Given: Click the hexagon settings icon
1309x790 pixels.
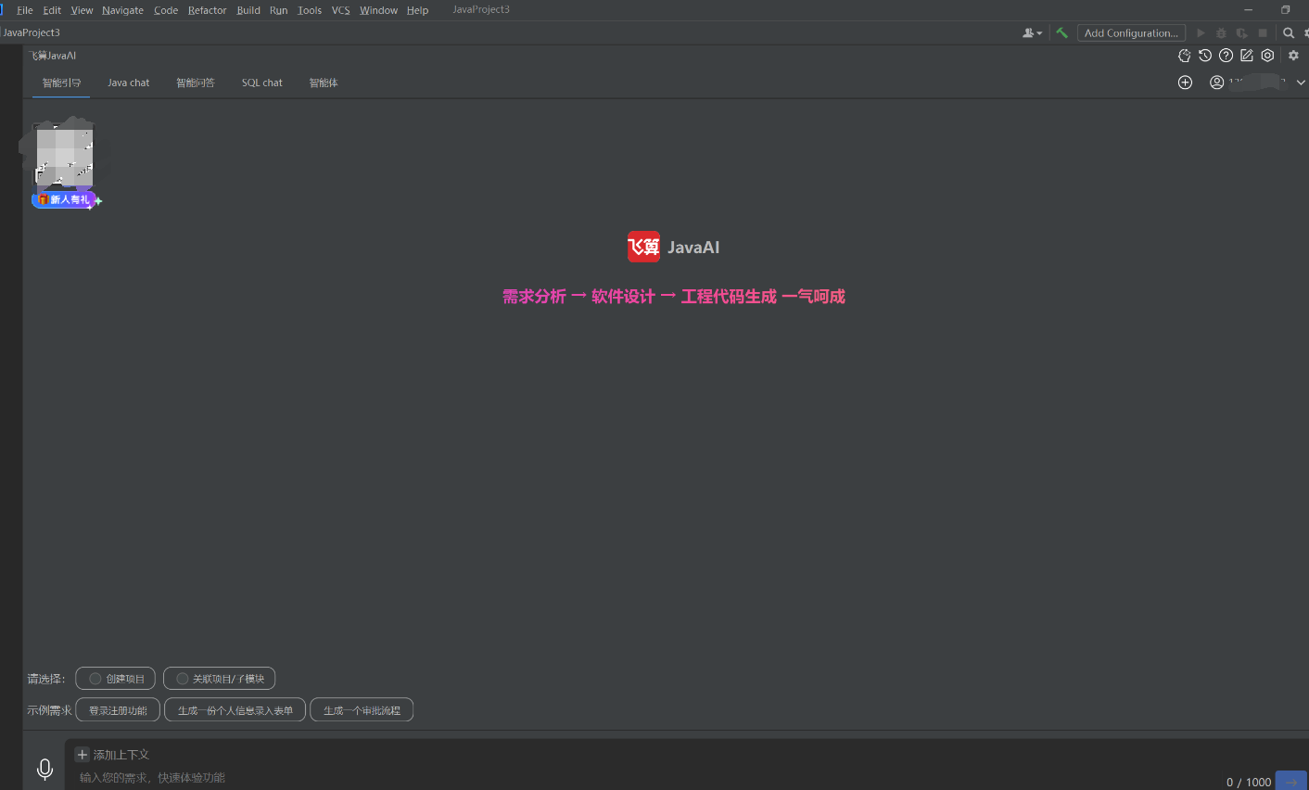Looking at the screenshot, I should 1267,56.
